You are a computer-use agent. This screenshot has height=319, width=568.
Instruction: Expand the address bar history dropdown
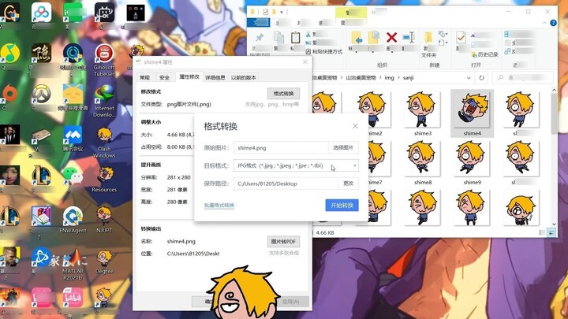pos(469,78)
